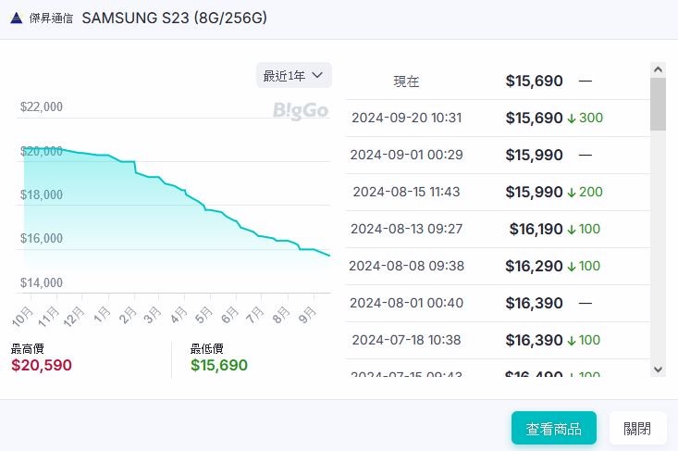Select the 2024-08-01 00:40 price entry
This screenshot has width=678, height=451.
point(499,304)
